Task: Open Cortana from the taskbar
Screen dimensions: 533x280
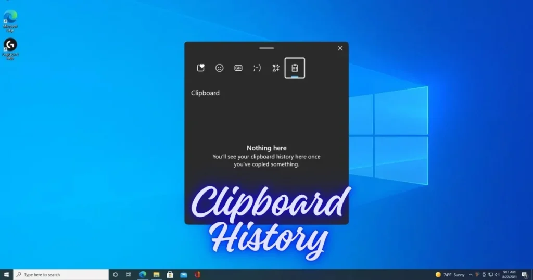Action: [115, 275]
